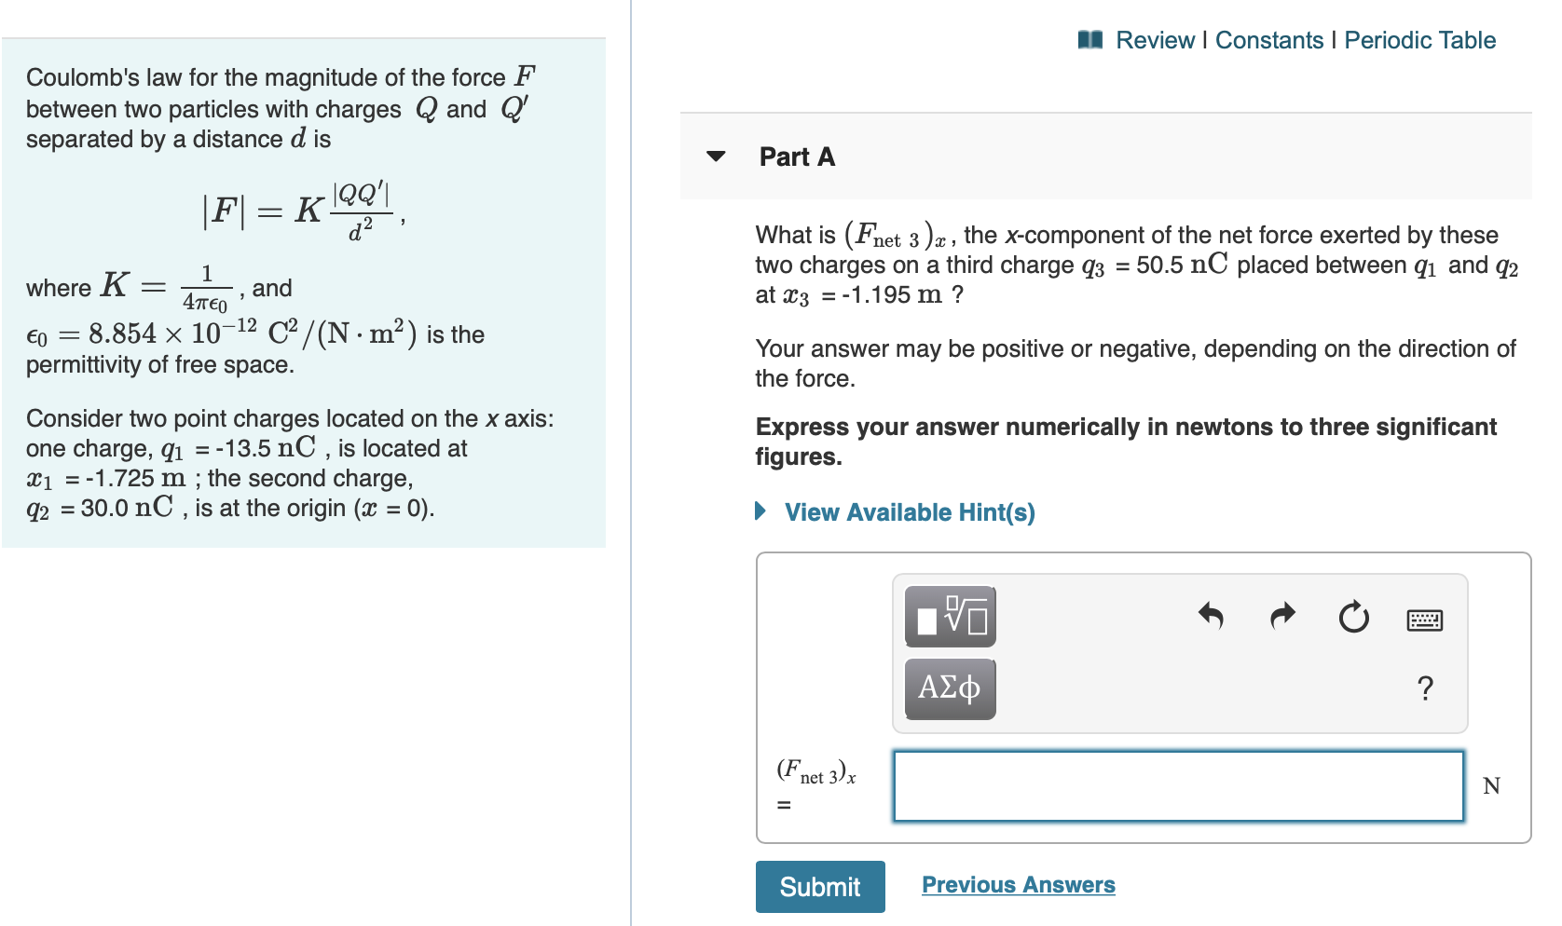Viewport: 1562px width, 926px height.
Task: Open the Review page
Action: (1156, 39)
